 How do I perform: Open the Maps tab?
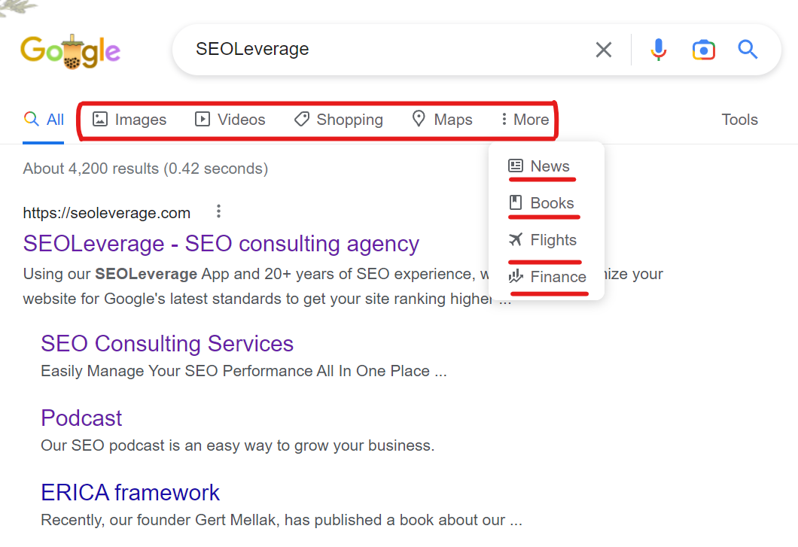442,120
